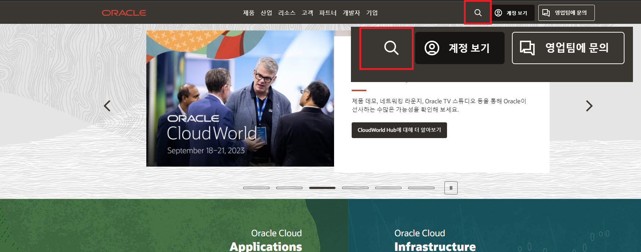This screenshot has height=252, width=641.
Task: Open the 기업 menu
Action: (x=372, y=13)
